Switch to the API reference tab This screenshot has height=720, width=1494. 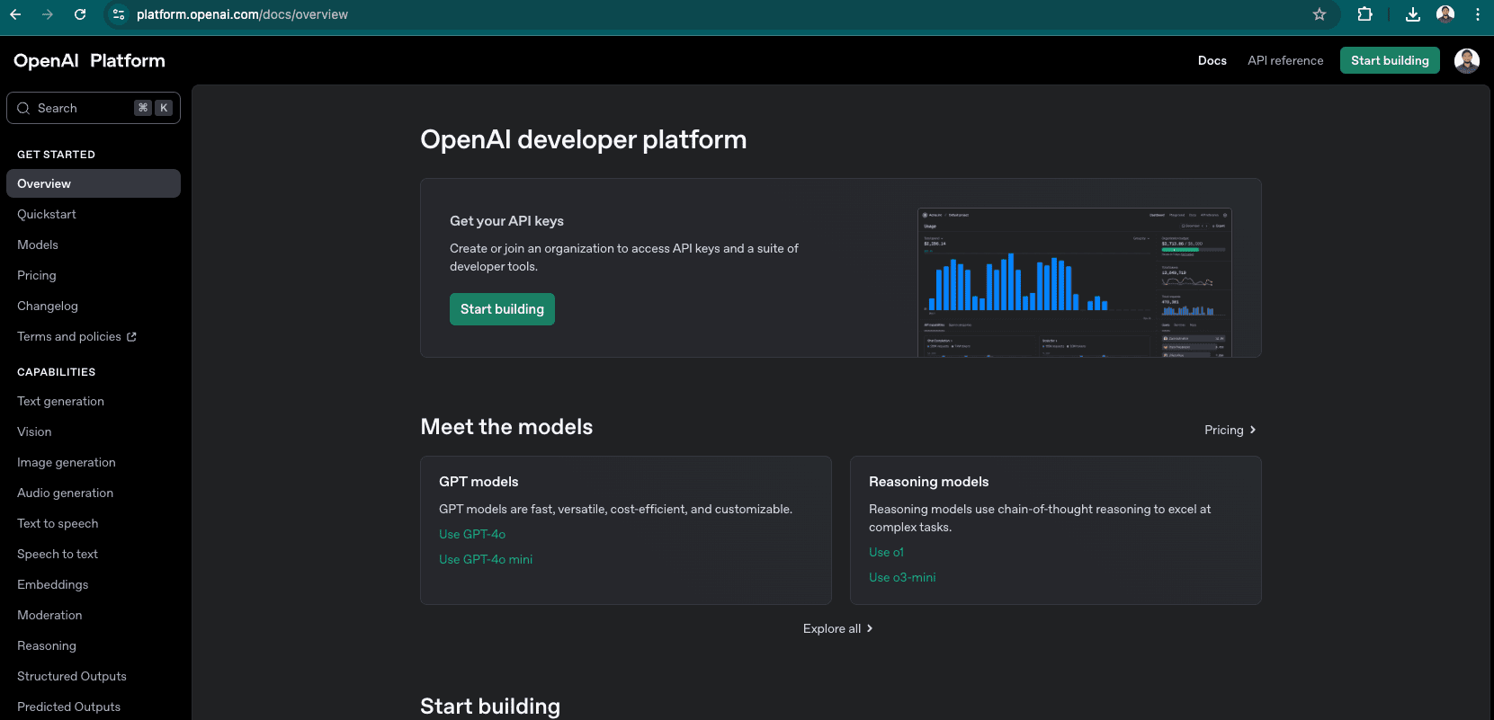tap(1285, 61)
